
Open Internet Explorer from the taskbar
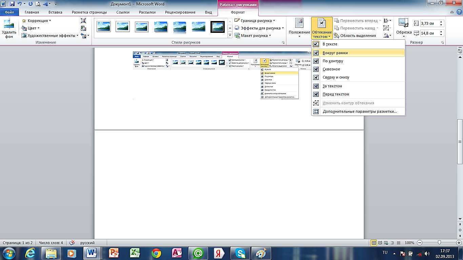click(x=30, y=253)
